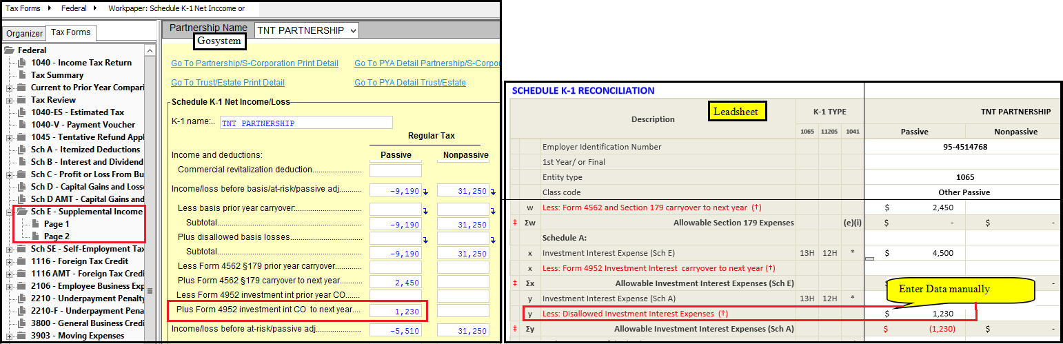Select the Tax Forms tab
Image resolution: width=1063 pixels, height=344 pixels.
[71, 32]
